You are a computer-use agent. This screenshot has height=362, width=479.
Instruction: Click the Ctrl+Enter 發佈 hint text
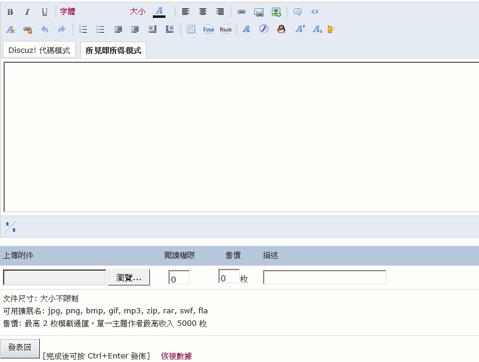pos(96,356)
